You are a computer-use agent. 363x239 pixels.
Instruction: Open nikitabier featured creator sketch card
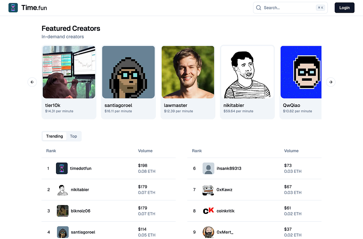(247, 82)
